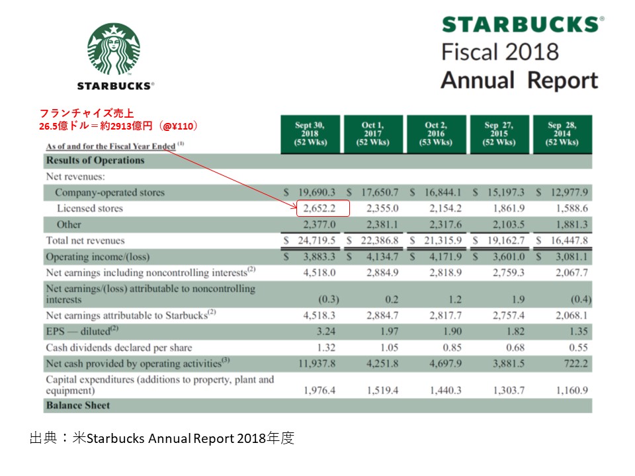Screen dimensions: 635x476
Task: Select net earnings value 4,518.0
Action: point(319,273)
